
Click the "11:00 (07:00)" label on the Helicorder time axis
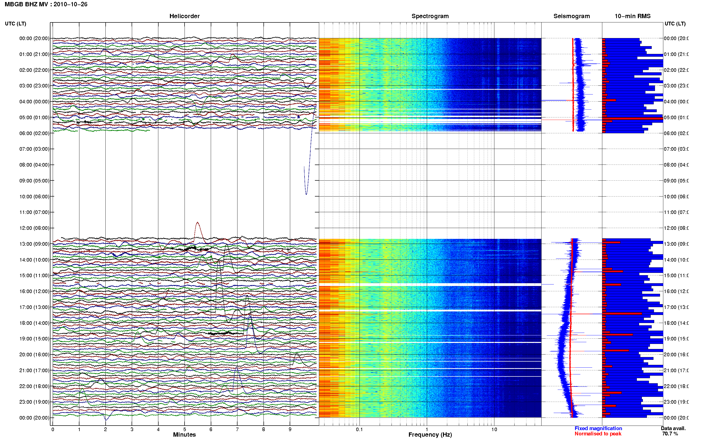(x=34, y=212)
